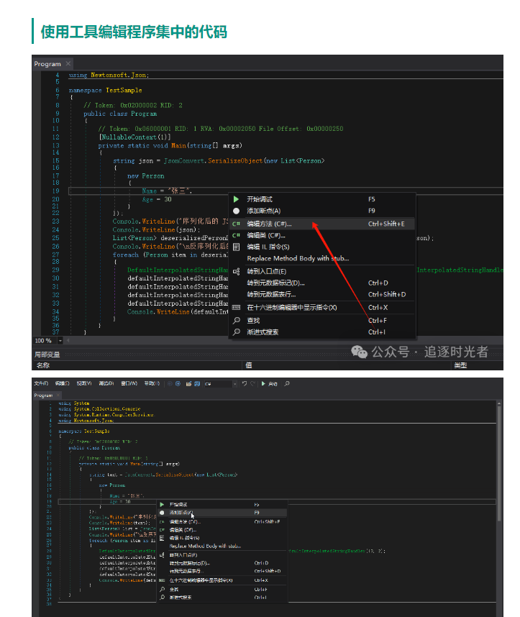
Task: Click the search magnifier icon in lower toolbar
Action: click(x=287, y=384)
